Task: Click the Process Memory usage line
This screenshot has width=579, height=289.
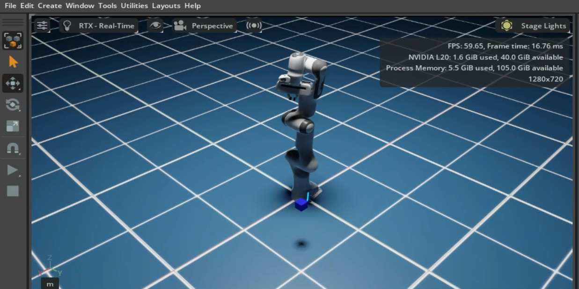Action: tap(474, 68)
